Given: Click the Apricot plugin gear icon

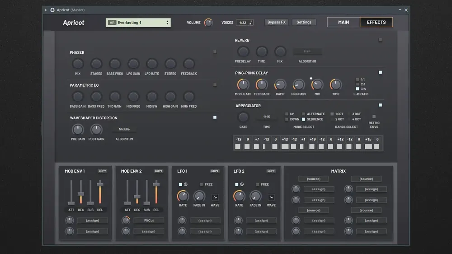Looking at the screenshot, I should point(52,10).
